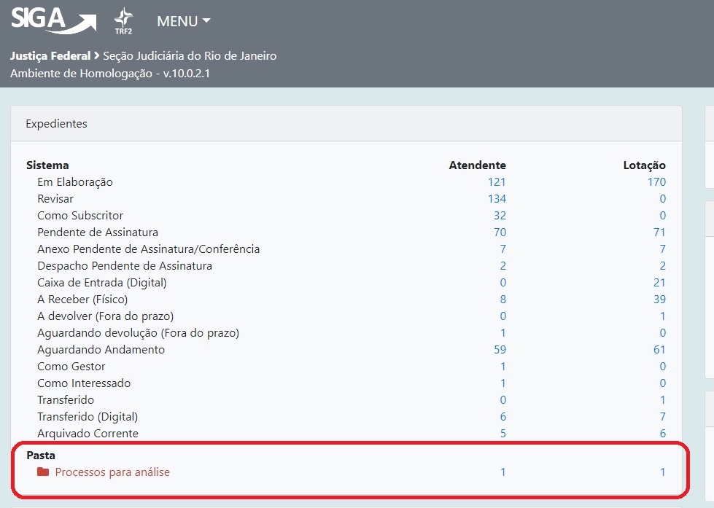Click Como Subscritor Atendente count 32
714x508 pixels.
pyautogui.click(x=500, y=216)
